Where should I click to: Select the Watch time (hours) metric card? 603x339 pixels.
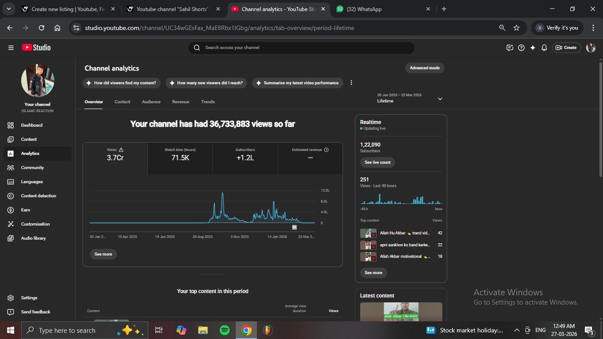[180, 154]
